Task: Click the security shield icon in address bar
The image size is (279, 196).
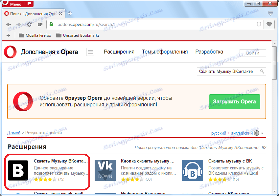Action: pyautogui.click(x=259, y=24)
